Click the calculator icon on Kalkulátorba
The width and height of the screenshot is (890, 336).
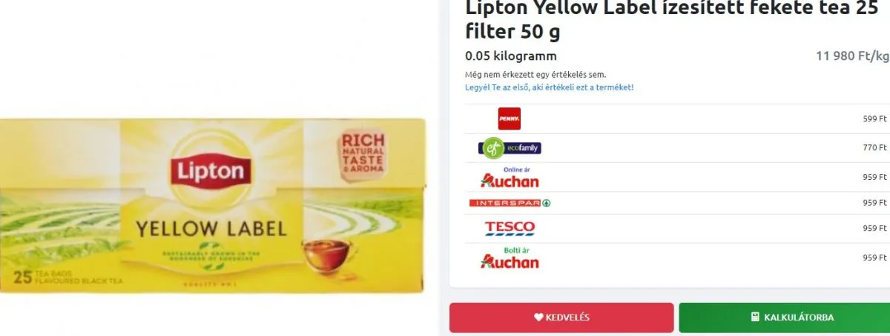click(x=755, y=317)
